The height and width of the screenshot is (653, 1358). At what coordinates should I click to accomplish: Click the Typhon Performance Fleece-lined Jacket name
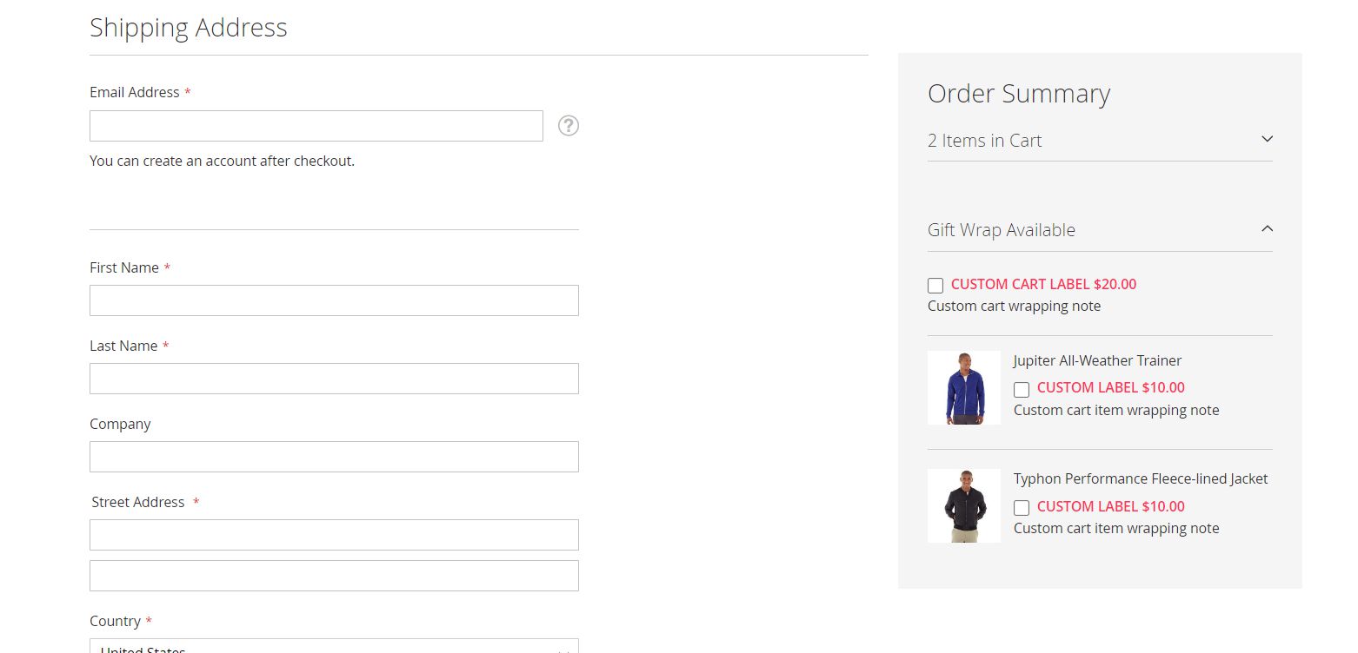click(x=1141, y=478)
